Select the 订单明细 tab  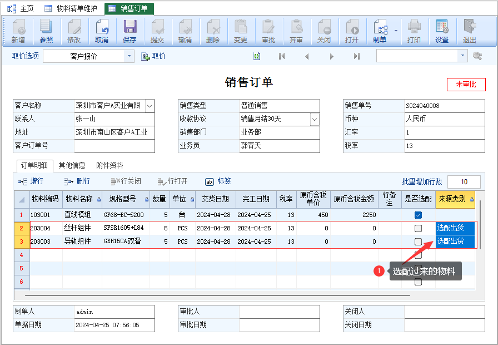coord(34,165)
